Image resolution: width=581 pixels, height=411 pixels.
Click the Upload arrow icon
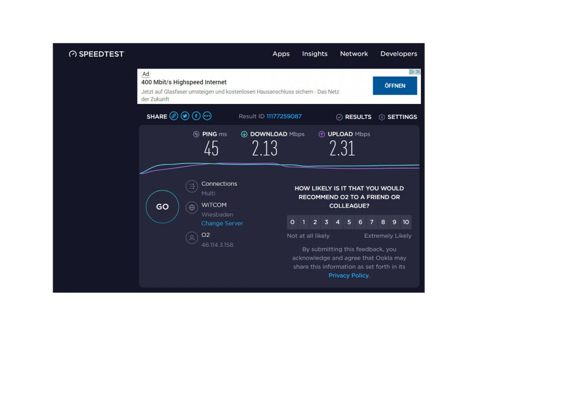click(x=322, y=134)
